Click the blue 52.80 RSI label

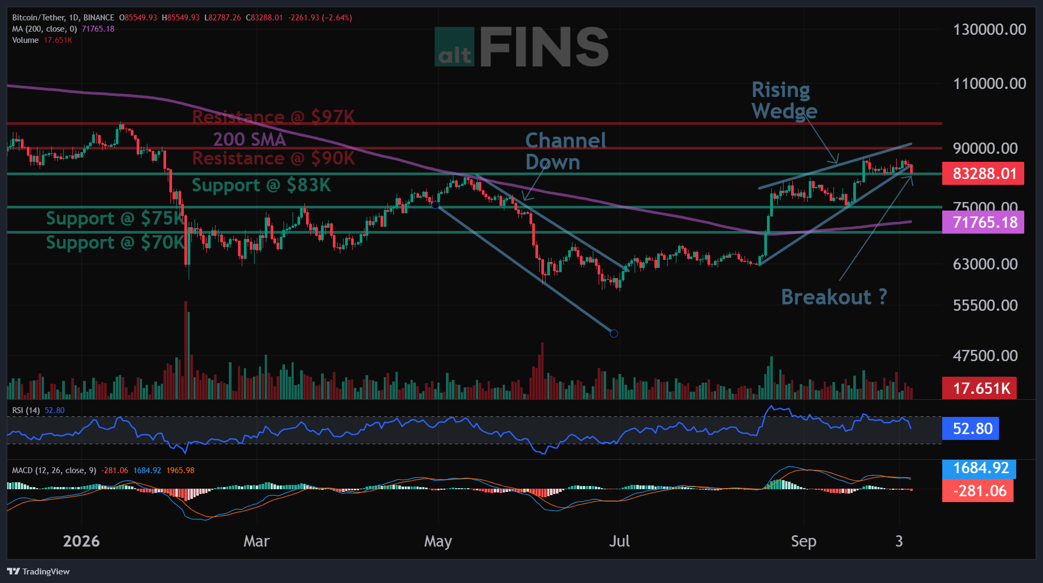point(971,429)
